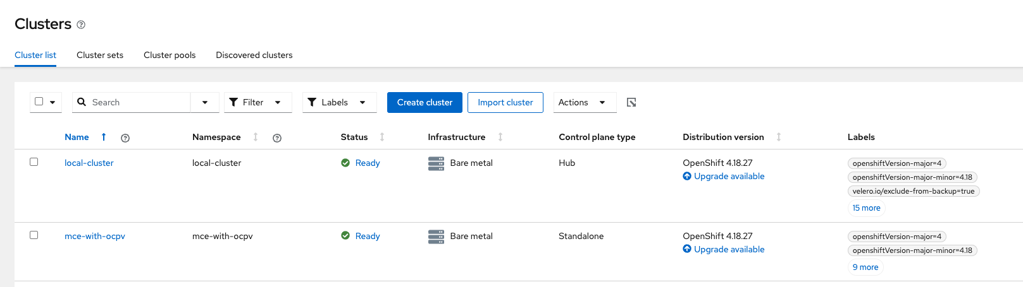Image resolution: width=1023 pixels, height=287 pixels.
Task: Open the mce-with-ocpv cluster link
Action: pyautogui.click(x=95, y=236)
